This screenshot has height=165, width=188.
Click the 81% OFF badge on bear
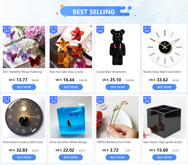100,30
